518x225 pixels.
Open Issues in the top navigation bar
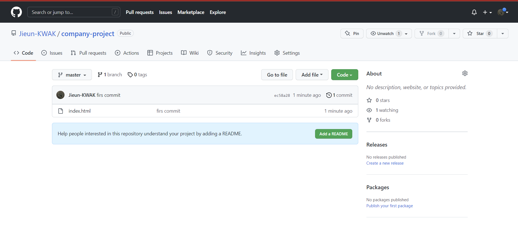point(165,12)
